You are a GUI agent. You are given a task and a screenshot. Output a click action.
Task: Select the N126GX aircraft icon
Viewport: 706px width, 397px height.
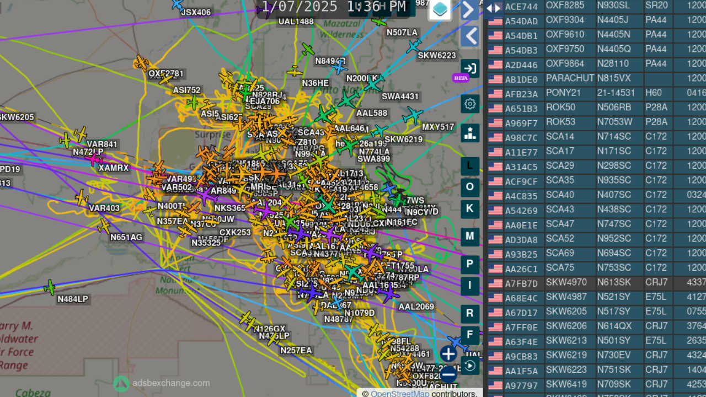coord(247,319)
